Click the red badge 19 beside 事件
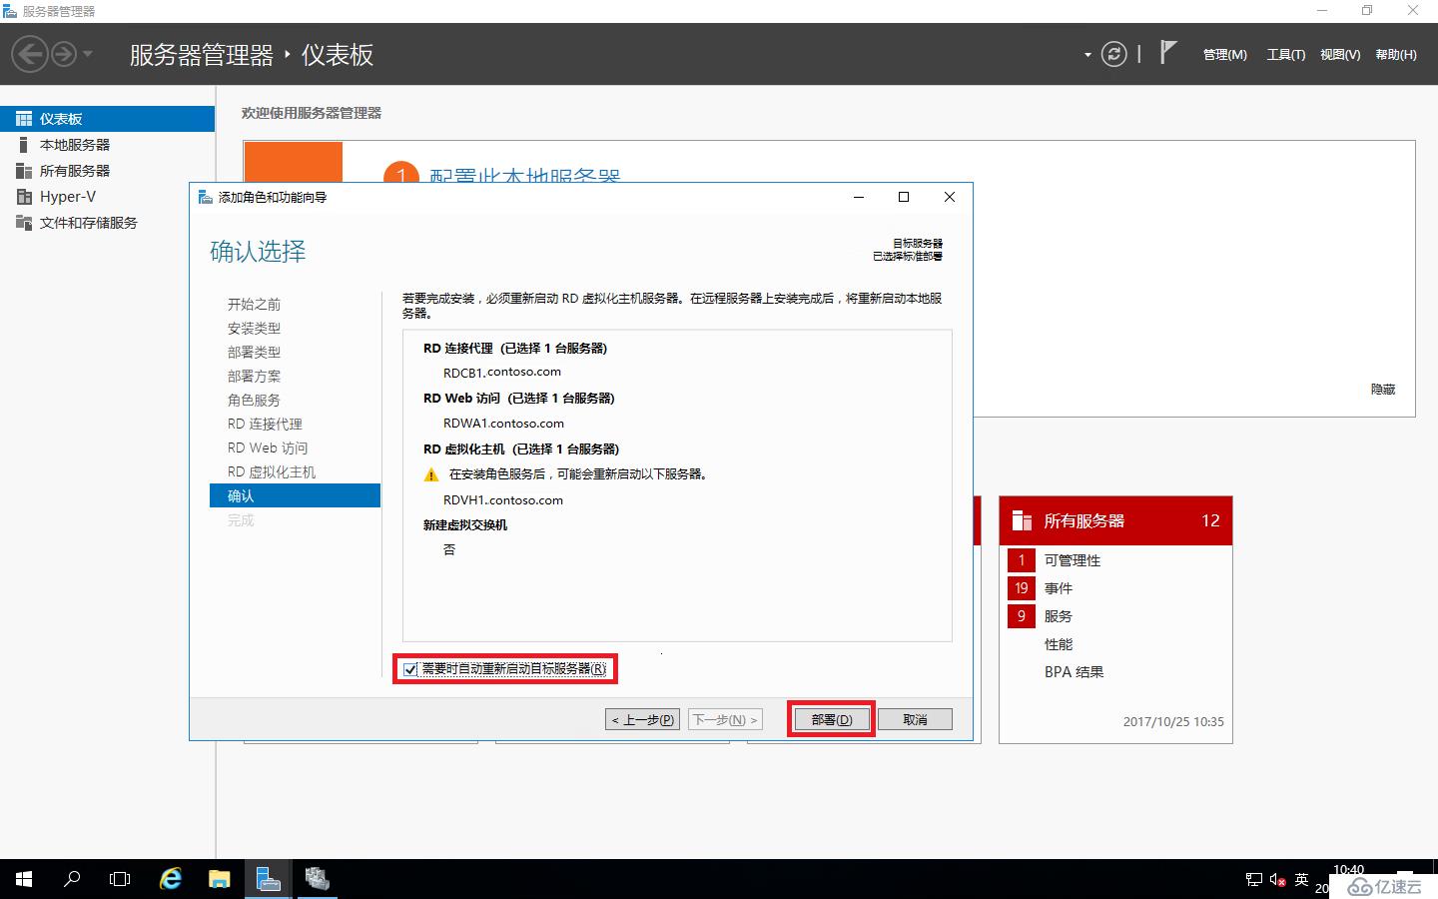1438x899 pixels. (1022, 588)
